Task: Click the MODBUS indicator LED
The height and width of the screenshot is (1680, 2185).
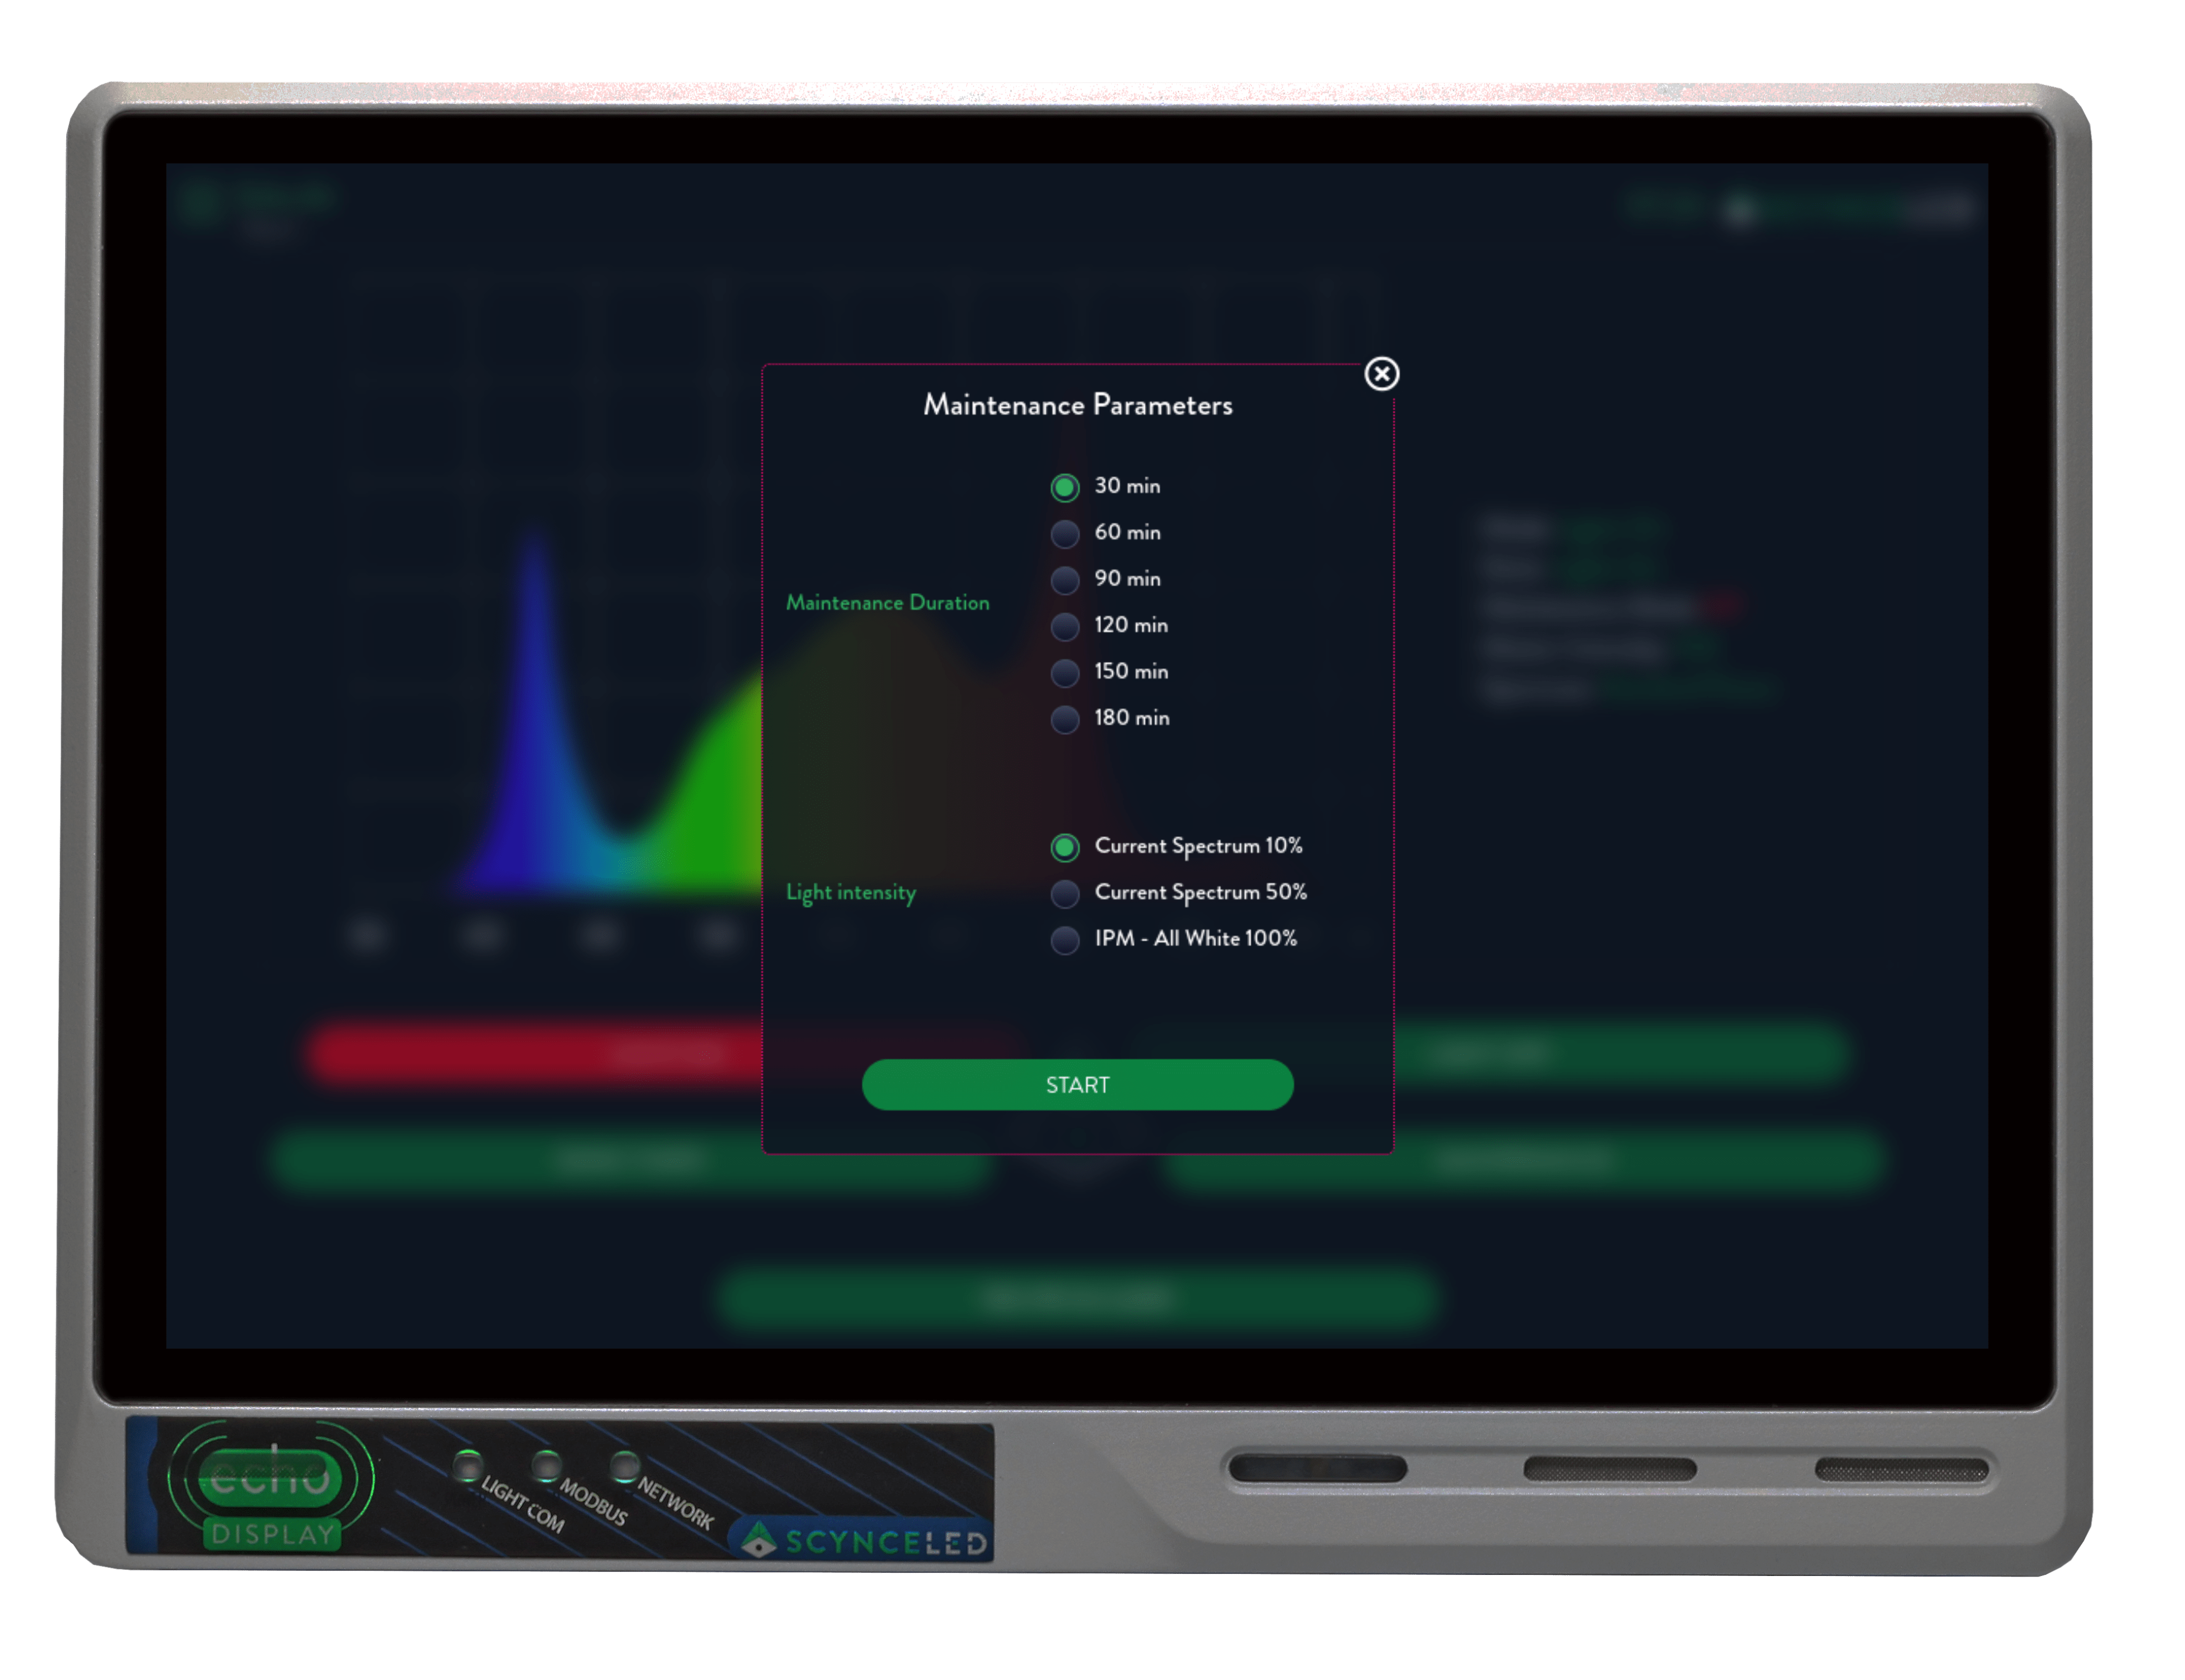Action: click(x=546, y=1465)
